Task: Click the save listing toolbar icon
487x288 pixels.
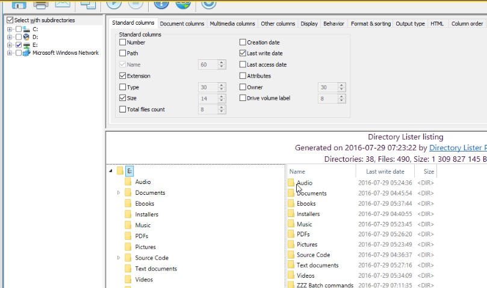Action: coord(19,4)
